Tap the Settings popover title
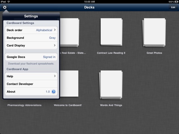This screenshot has width=179, height=134. point(31,16)
